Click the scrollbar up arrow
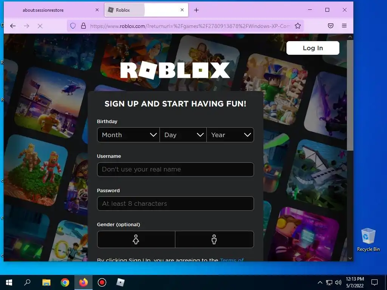 click(x=350, y=37)
